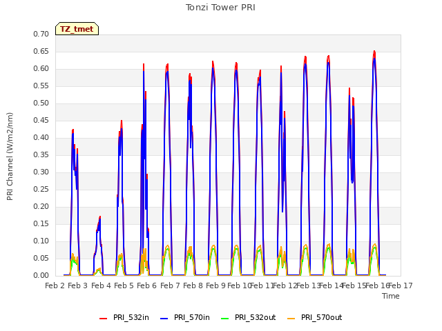Click the 0.30 y-axis tick label
Viewport: 442px width, 331px height.
pos(41,172)
